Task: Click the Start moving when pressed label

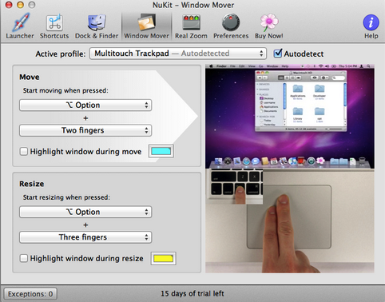Action: pyautogui.click(x=65, y=90)
